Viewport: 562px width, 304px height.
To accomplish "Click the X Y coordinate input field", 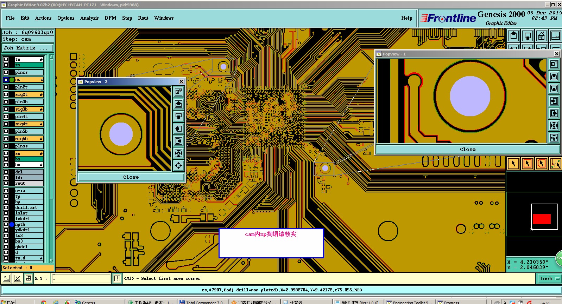I will pyautogui.click(x=82, y=278).
